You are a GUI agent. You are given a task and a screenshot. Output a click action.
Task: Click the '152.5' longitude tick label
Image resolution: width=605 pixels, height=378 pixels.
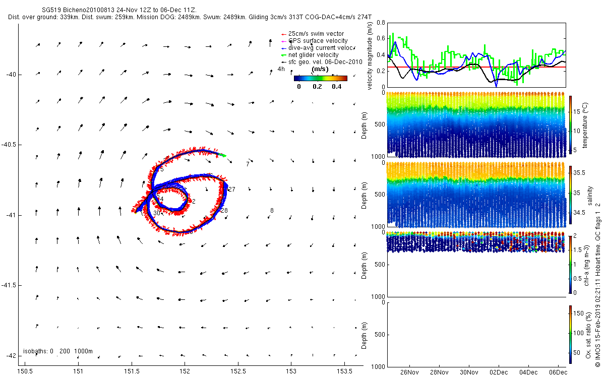point(238,371)
